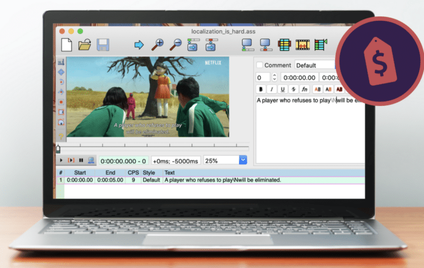The image size is (424, 268).
Task: Zoom in the video with plus magnifier
Action: pyautogui.click(x=157, y=45)
